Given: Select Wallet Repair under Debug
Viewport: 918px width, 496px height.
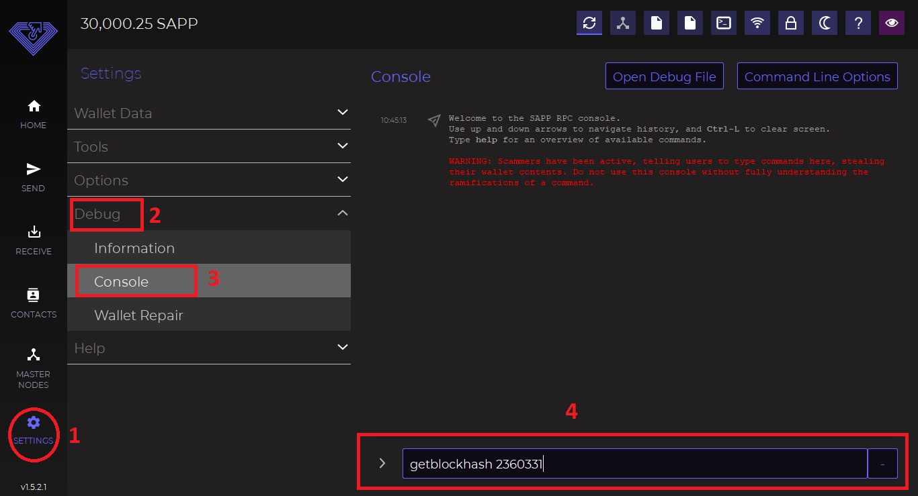Looking at the screenshot, I should (138, 315).
